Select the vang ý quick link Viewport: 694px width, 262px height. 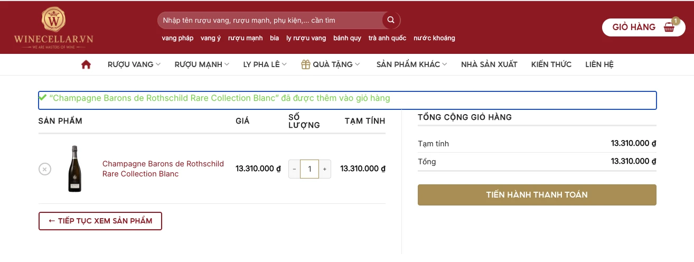point(211,38)
